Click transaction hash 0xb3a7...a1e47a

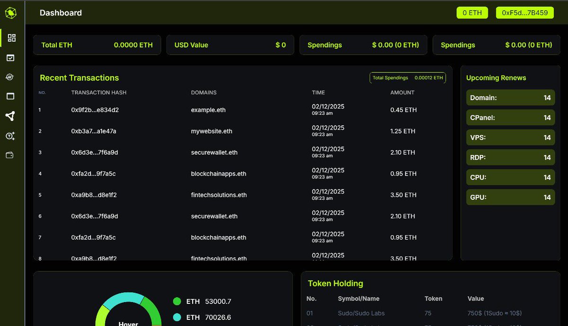tap(94, 131)
